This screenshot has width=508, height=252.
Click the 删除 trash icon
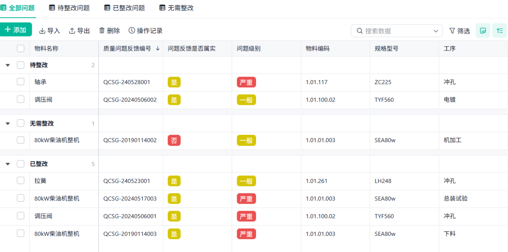(102, 30)
